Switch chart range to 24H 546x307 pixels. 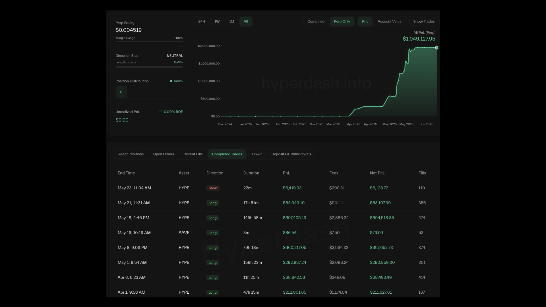[x=202, y=22]
